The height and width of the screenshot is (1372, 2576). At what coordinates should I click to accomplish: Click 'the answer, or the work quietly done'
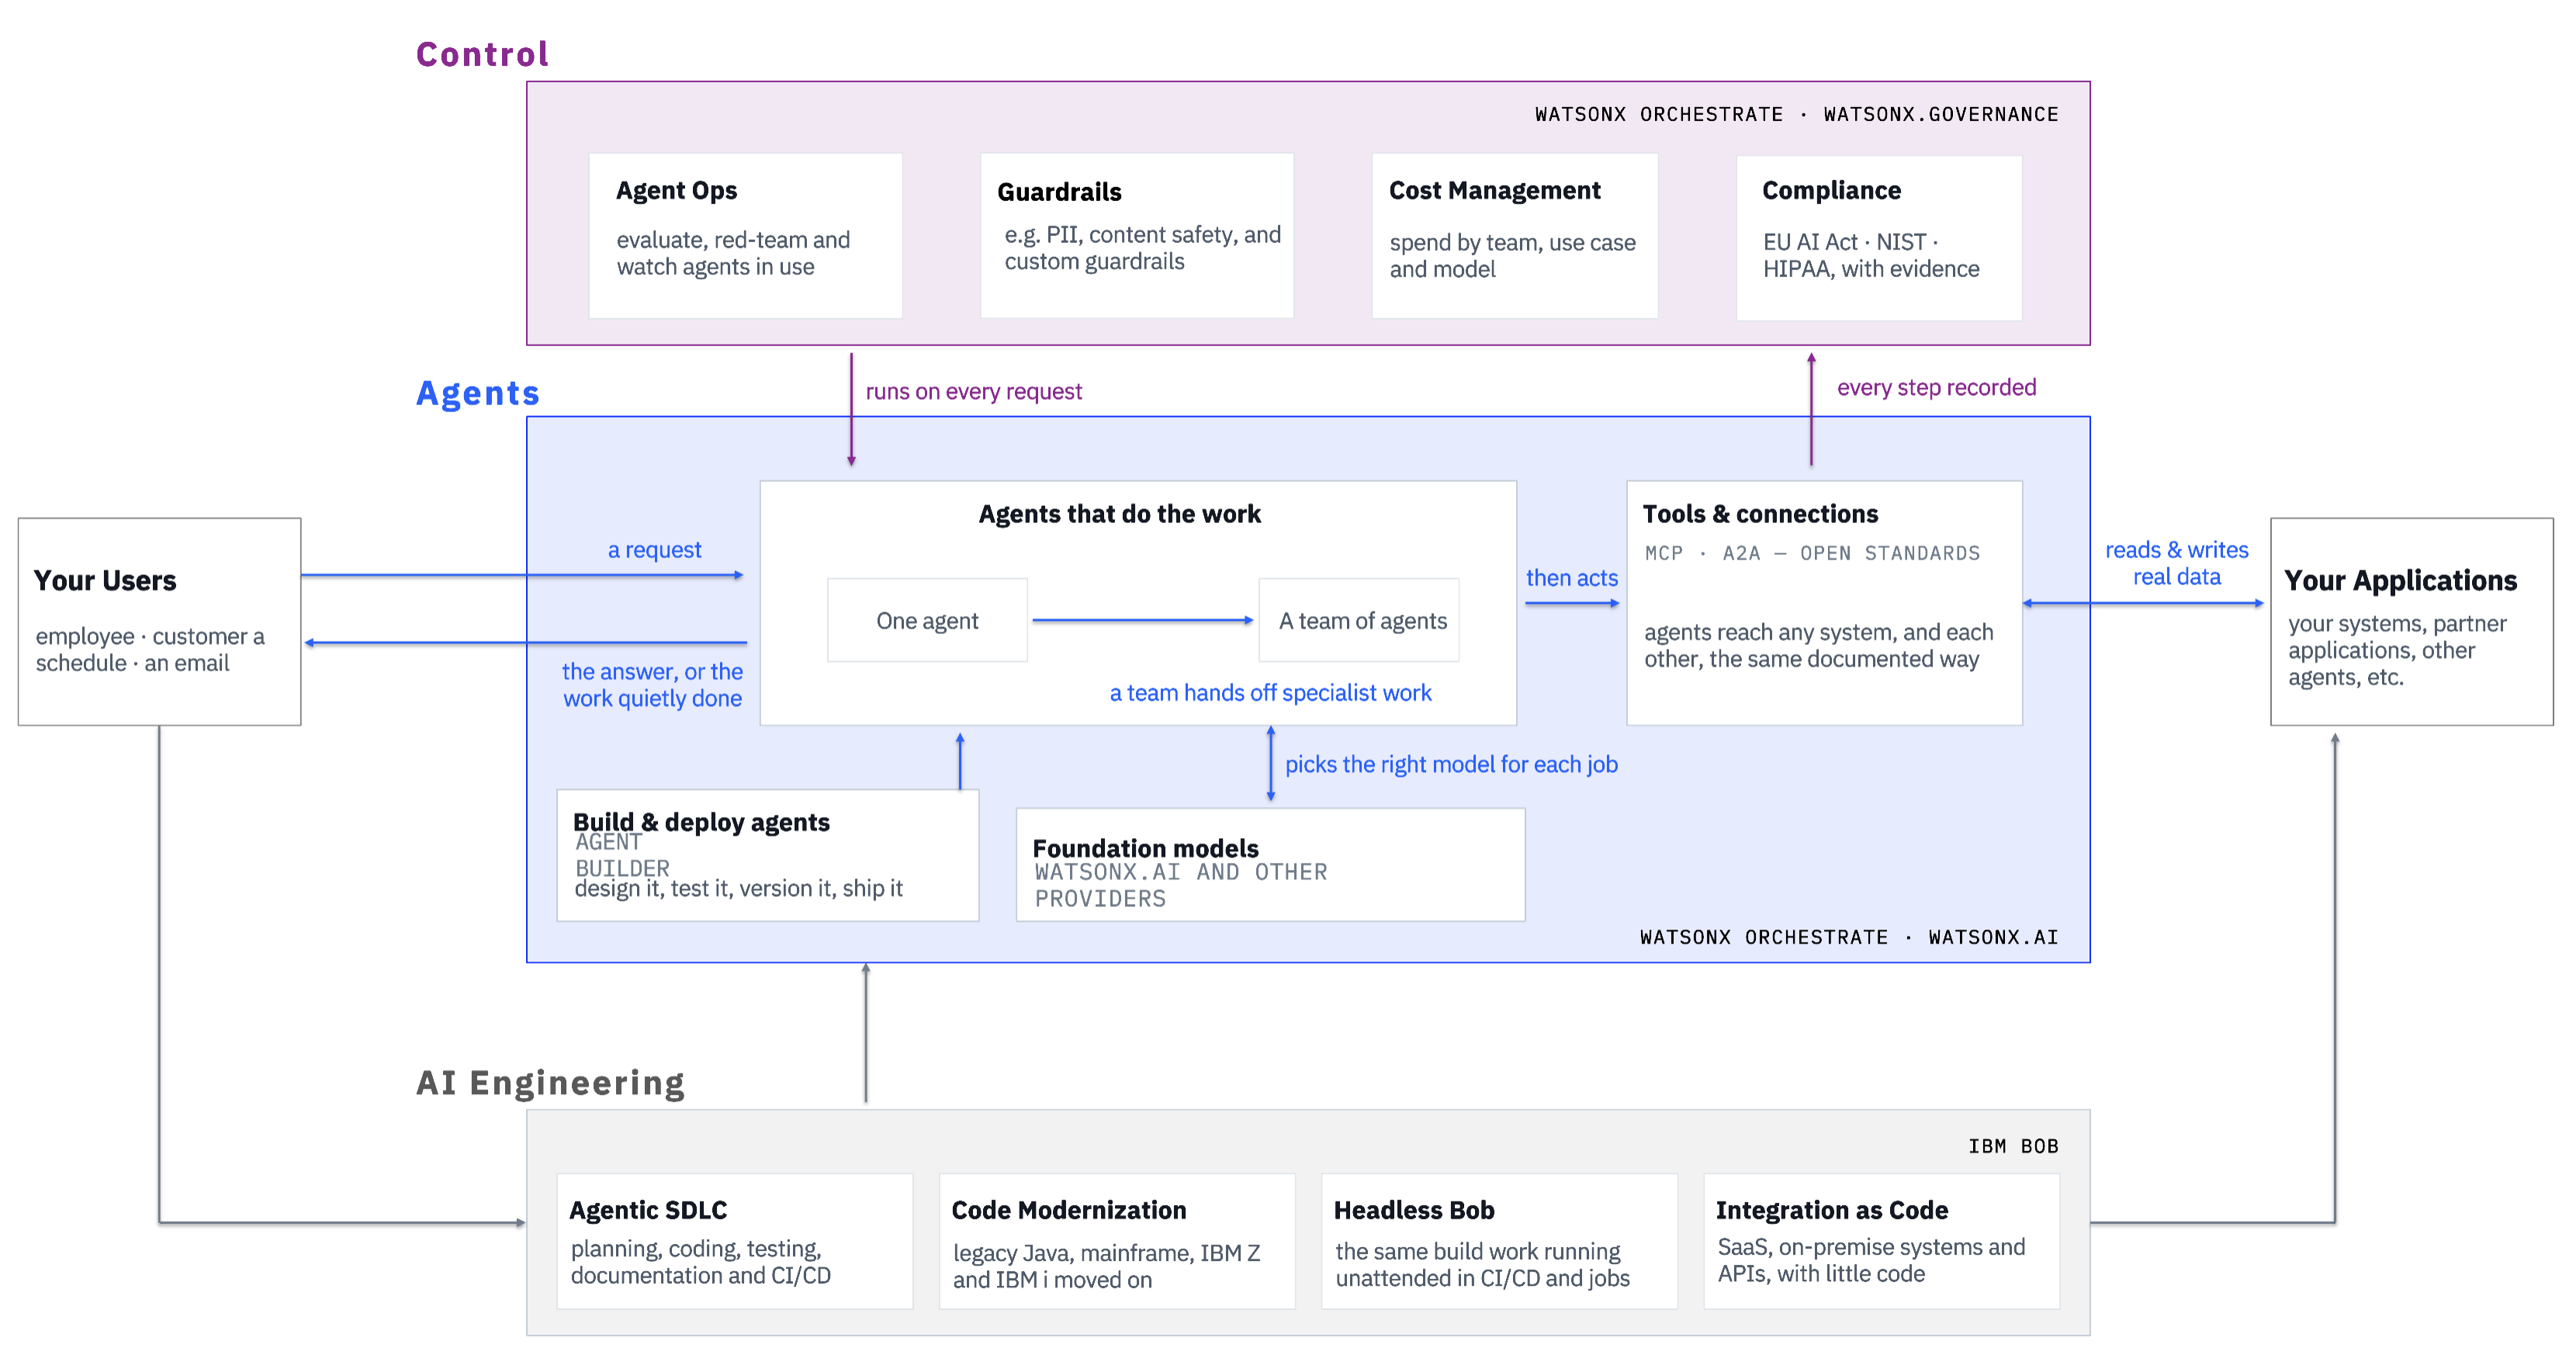(652, 684)
